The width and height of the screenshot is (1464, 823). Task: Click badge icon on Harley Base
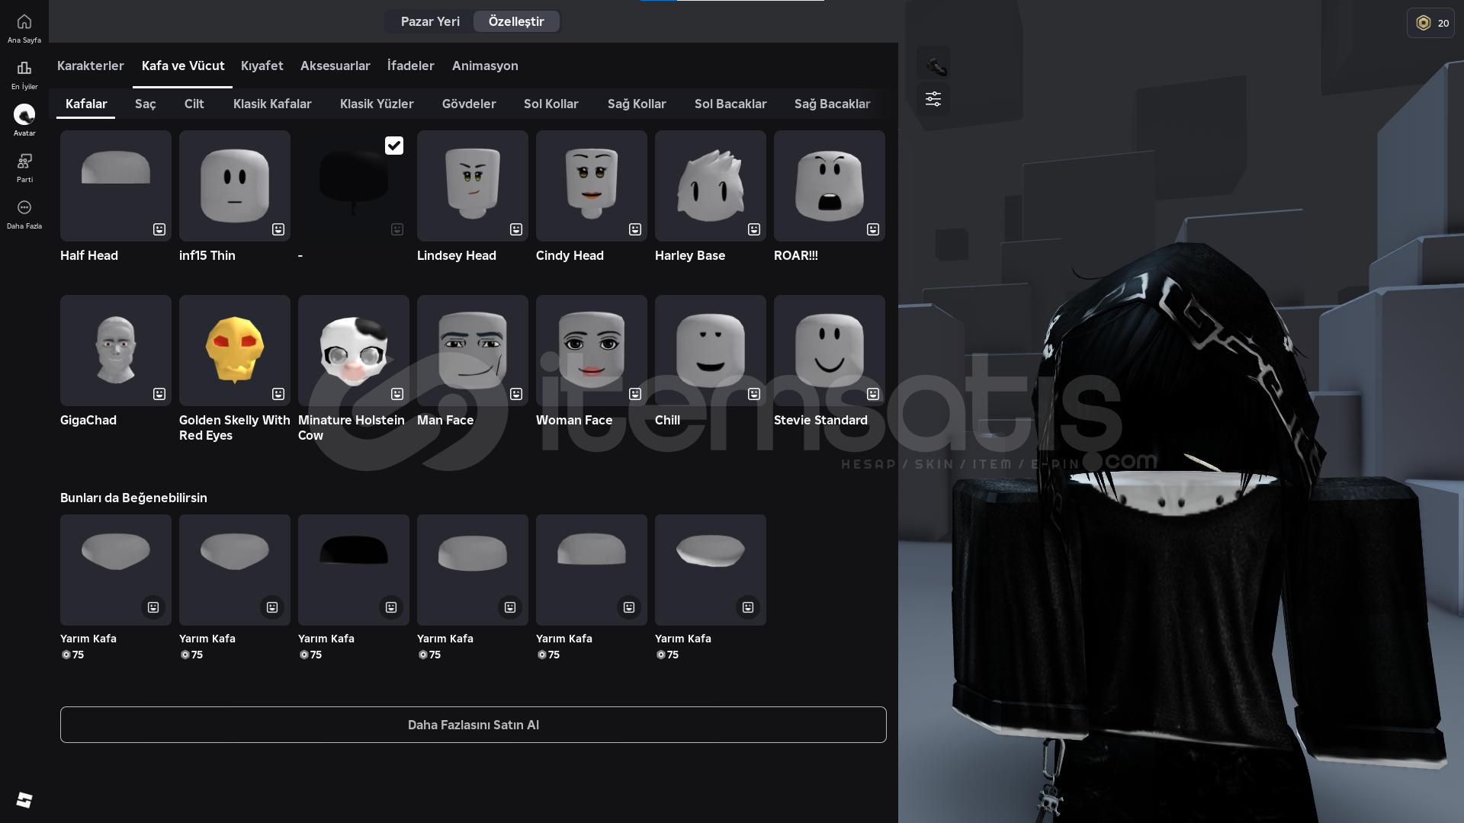tap(754, 229)
